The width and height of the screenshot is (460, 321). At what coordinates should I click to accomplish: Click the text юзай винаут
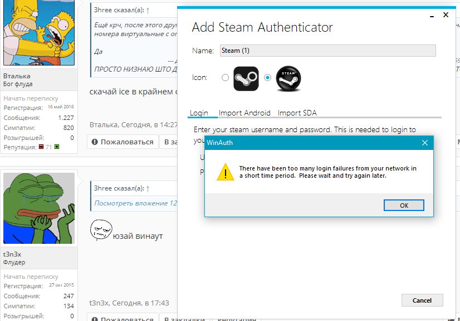138,236
